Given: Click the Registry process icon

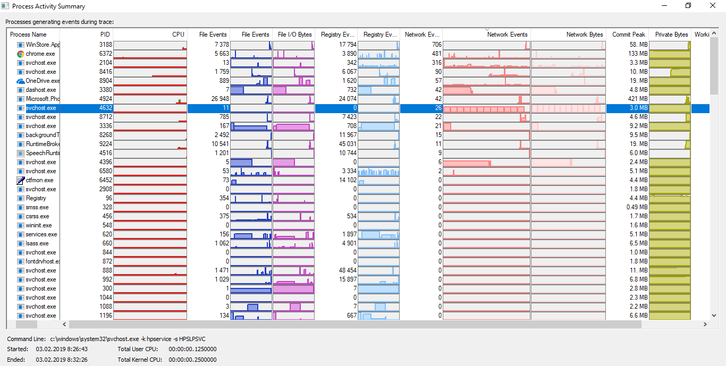Looking at the screenshot, I should [21, 198].
